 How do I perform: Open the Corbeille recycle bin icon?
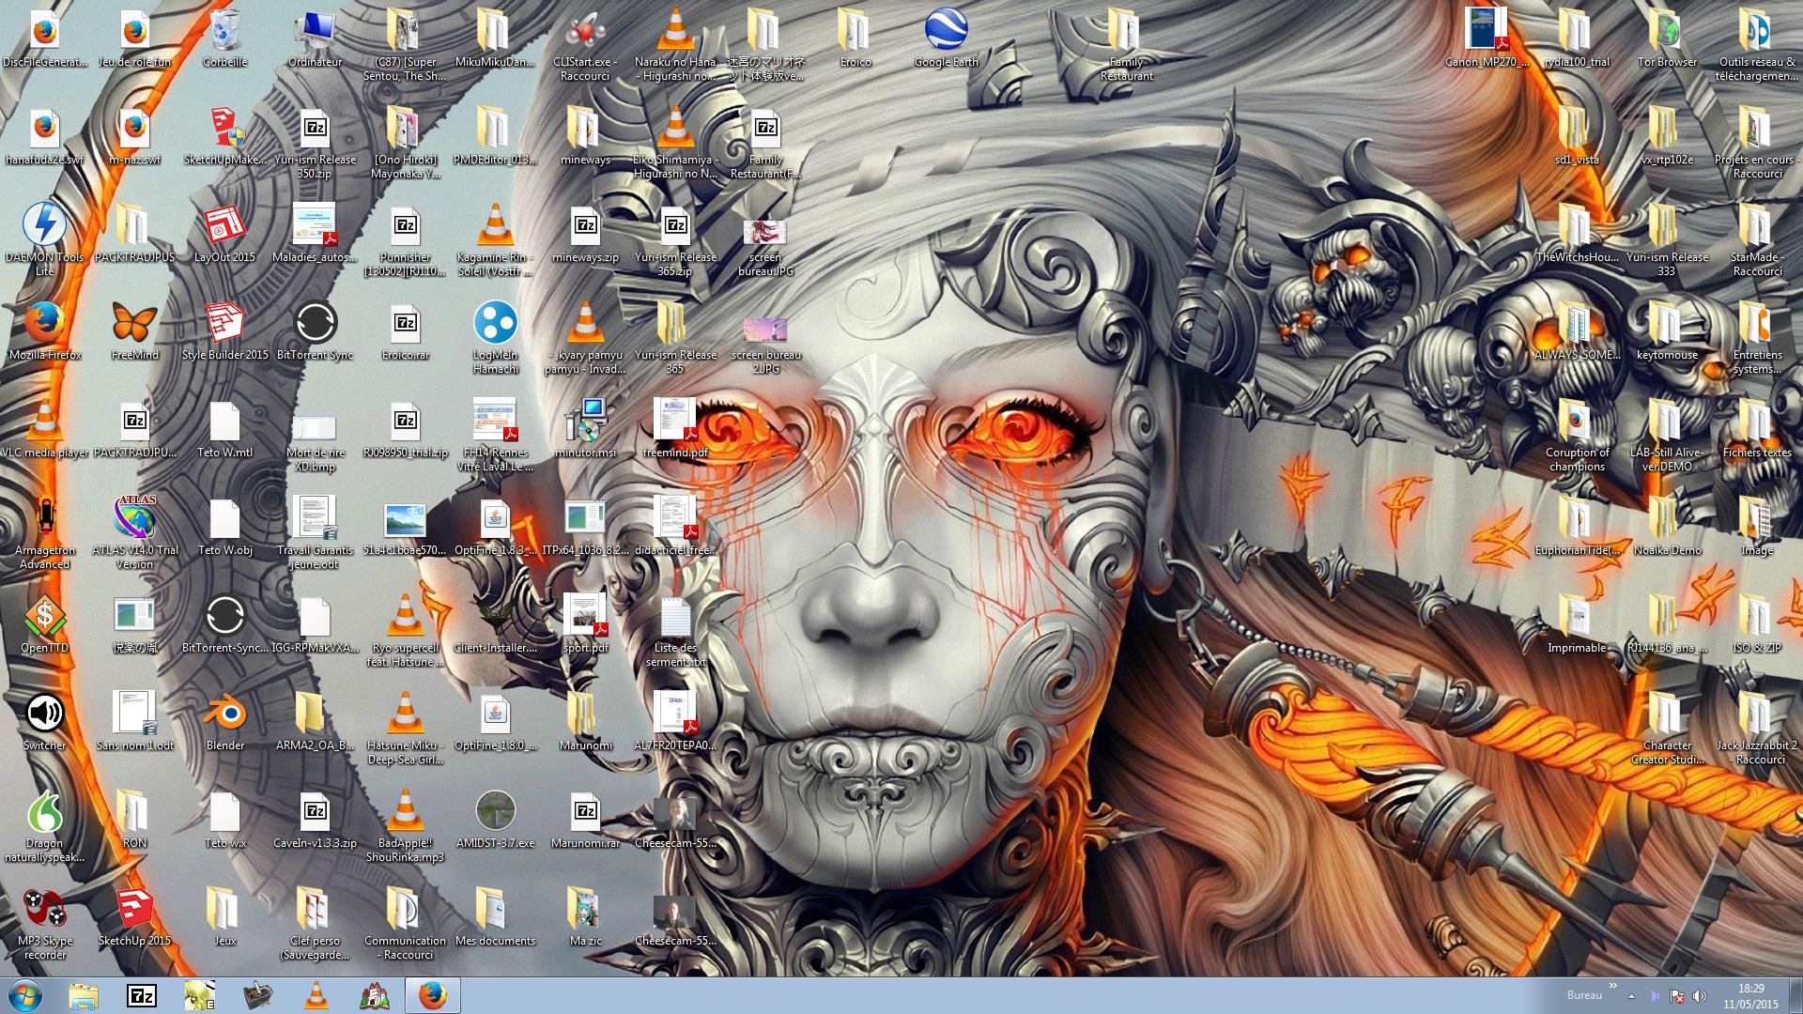[x=224, y=38]
